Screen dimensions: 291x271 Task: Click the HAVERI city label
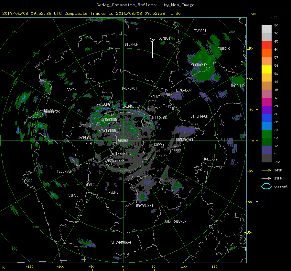[112, 192]
